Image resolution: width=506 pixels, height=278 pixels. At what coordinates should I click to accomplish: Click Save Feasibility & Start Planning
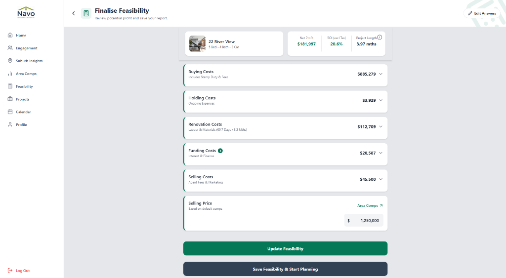tap(285, 269)
